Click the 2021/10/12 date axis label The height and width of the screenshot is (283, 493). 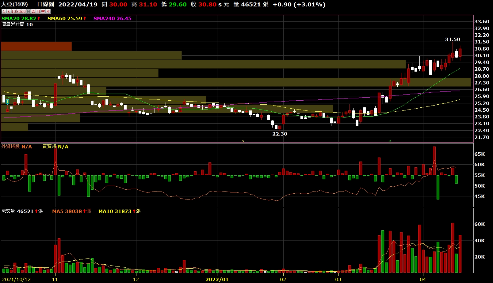point(16,279)
